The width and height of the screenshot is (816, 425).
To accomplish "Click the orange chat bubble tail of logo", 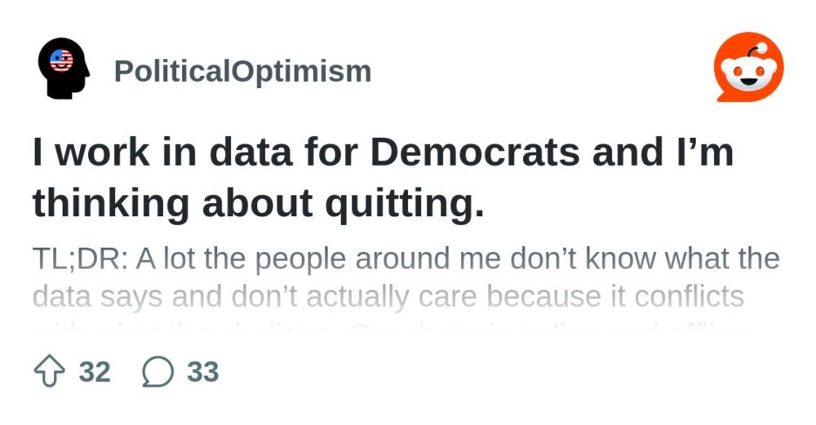I will click(725, 95).
